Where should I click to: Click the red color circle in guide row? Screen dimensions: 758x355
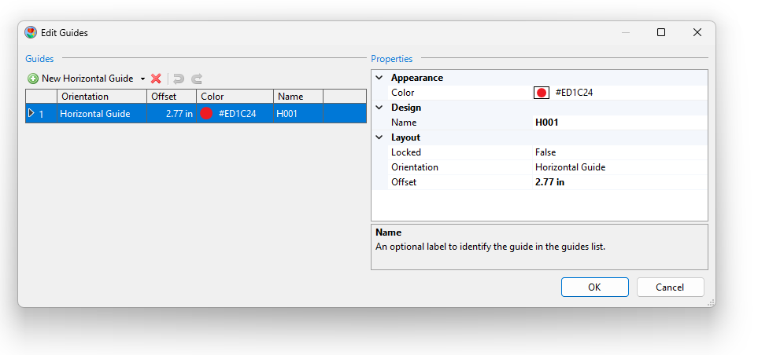click(206, 113)
